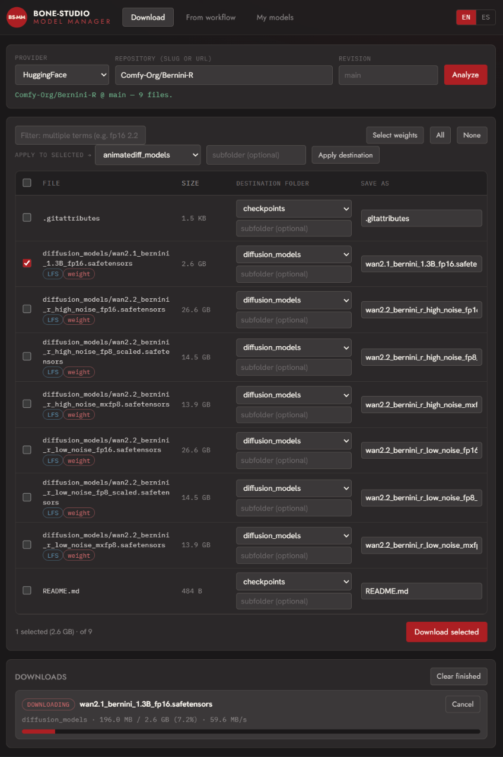Open destination dropdown for r_low_noise_fp8_scaled row

pyautogui.click(x=294, y=488)
